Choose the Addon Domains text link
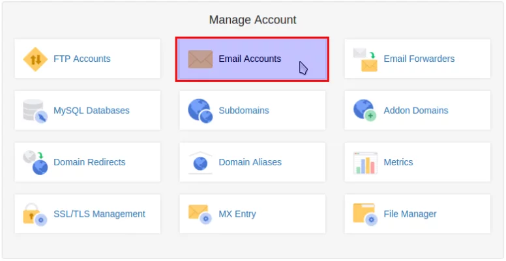This screenshot has width=506, height=261. pyautogui.click(x=415, y=111)
